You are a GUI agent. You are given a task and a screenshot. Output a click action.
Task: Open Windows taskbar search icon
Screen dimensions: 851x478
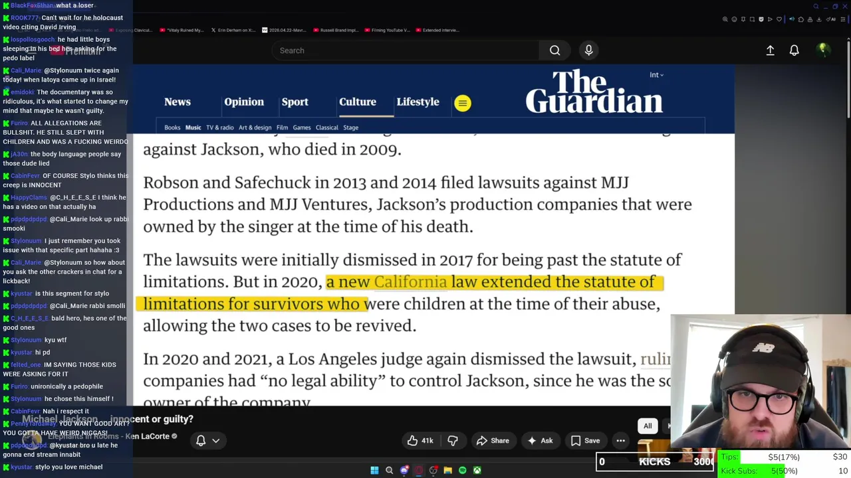pyautogui.click(x=390, y=471)
